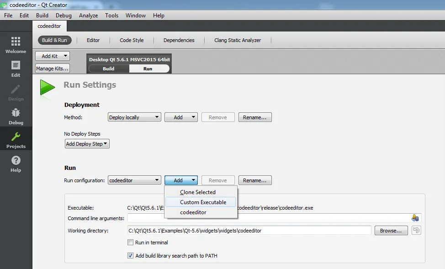Enable Run in terminal checkbox
This screenshot has height=269, width=445.
(130, 243)
